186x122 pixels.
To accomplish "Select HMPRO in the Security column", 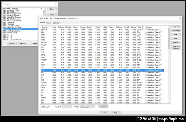I will pos(44,42).
